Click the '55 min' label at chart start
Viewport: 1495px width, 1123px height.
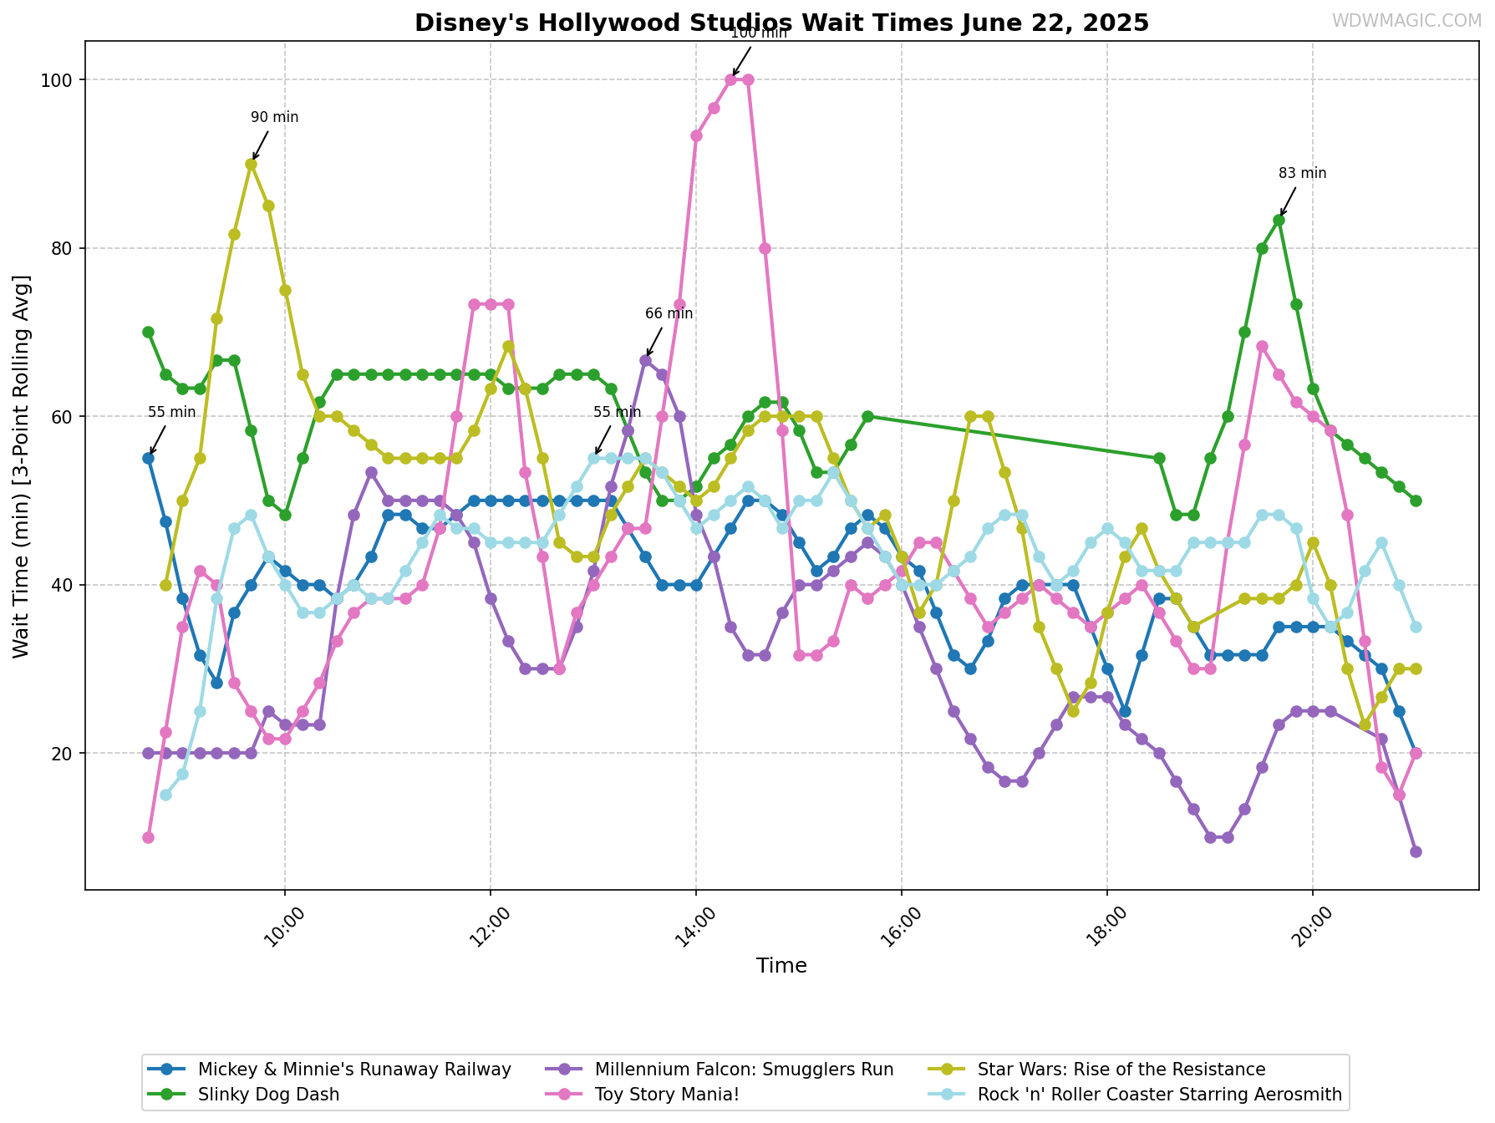[x=171, y=412]
